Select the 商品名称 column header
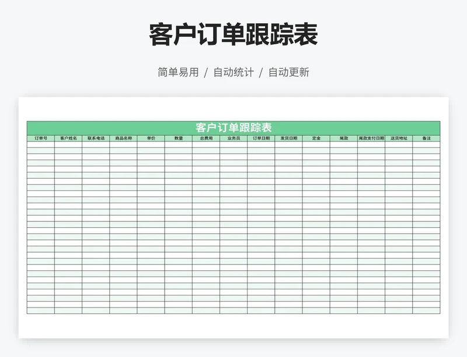Image resolution: width=467 pixels, height=357 pixels. pos(123,138)
